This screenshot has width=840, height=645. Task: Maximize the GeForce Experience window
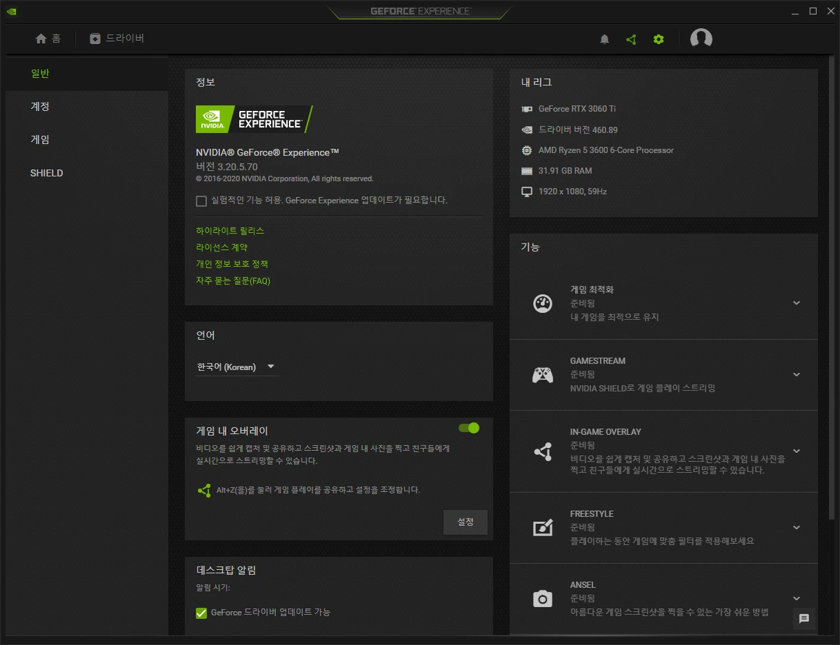(813, 11)
